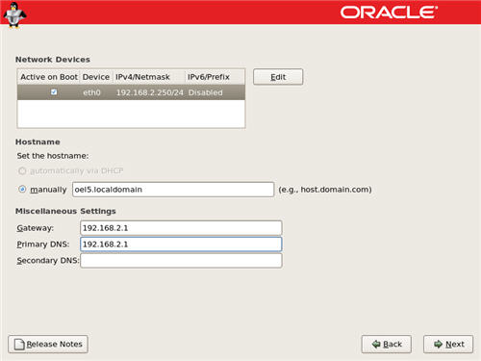This screenshot has height=361, width=481.
Task: Toggle Active on Boot checkbox for eth0
Action: 54,92
